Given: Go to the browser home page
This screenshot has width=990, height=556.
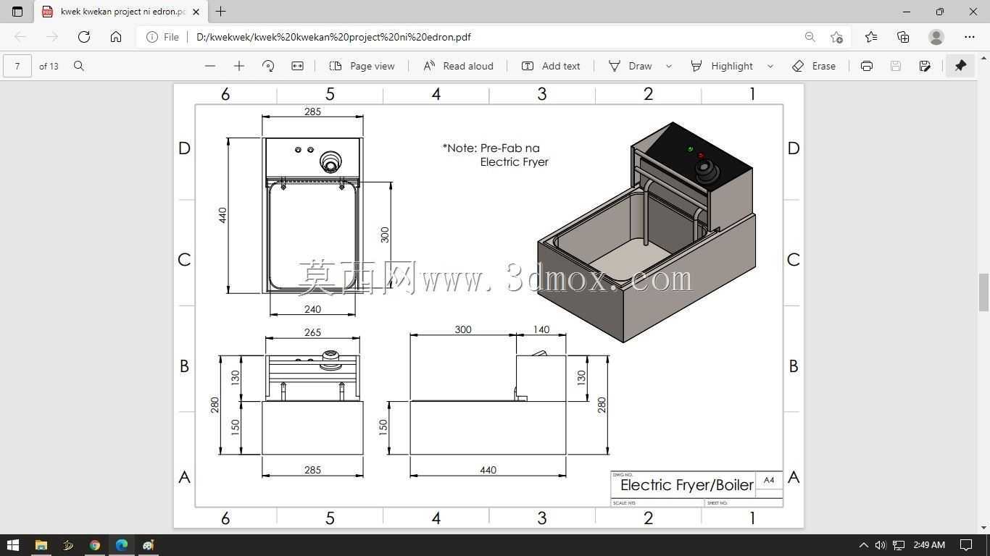Looking at the screenshot, I should click(x=116, y=37).
